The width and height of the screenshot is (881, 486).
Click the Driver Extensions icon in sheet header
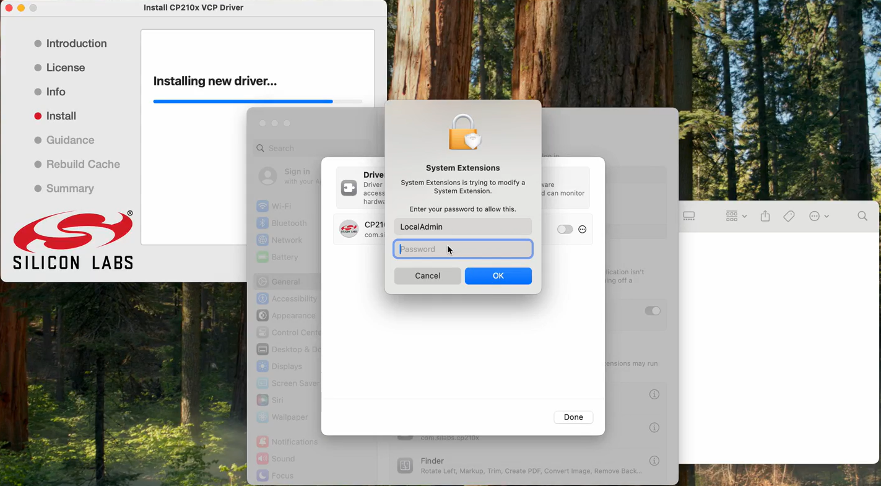click(x=349, y=188)
